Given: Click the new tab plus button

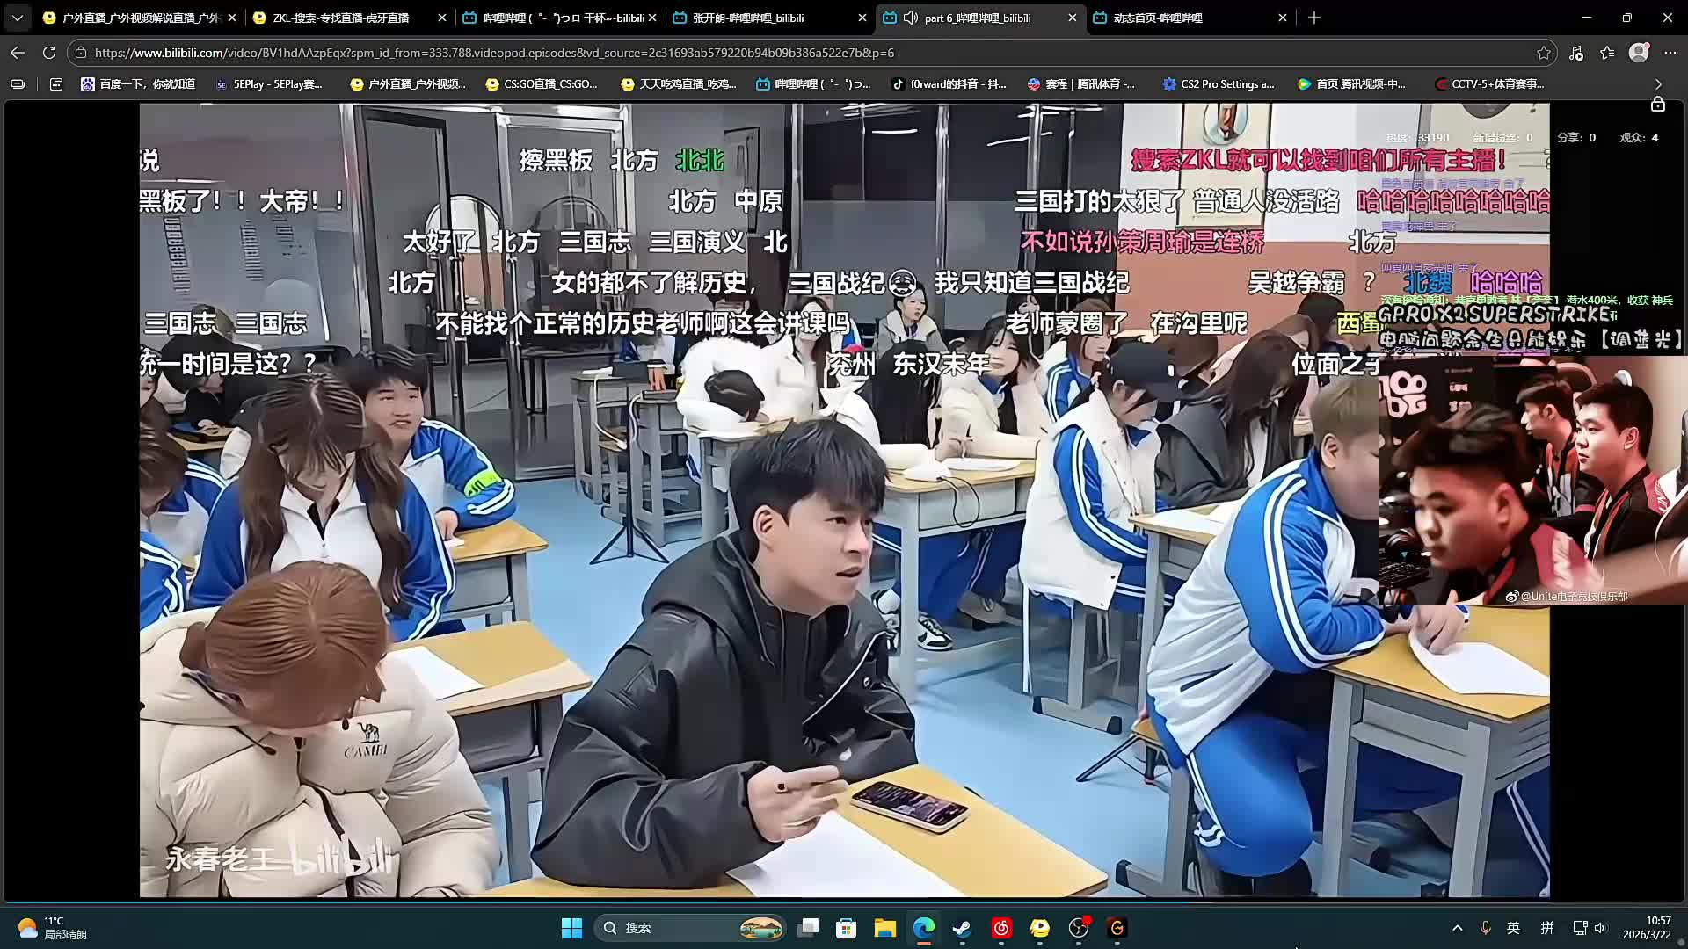Looking at the screenshot, I should (x=1313, y=18).
